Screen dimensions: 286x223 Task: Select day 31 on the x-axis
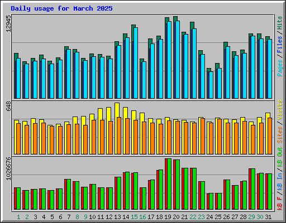[268, 217]
